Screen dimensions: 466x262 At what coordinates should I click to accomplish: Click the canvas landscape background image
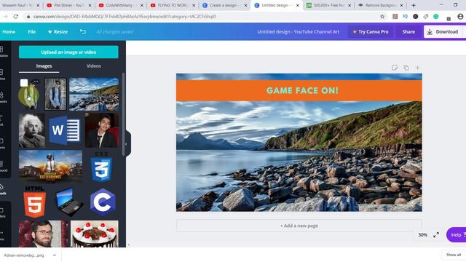(x=299, y=156)
